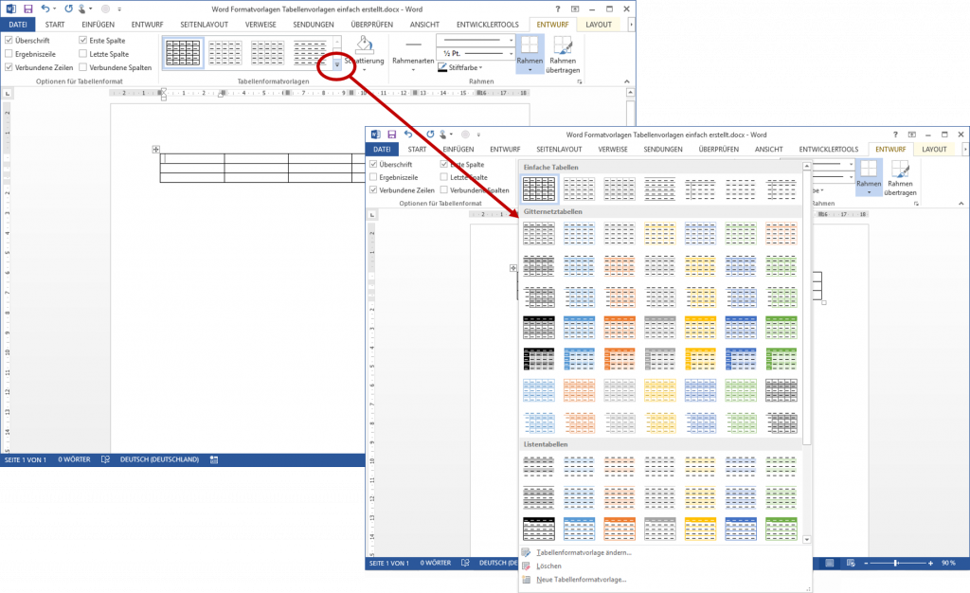This screenshot has width=970, height=593.
Task: Open Quick Access customize arrow in back window
Action: tap(119, 9)
